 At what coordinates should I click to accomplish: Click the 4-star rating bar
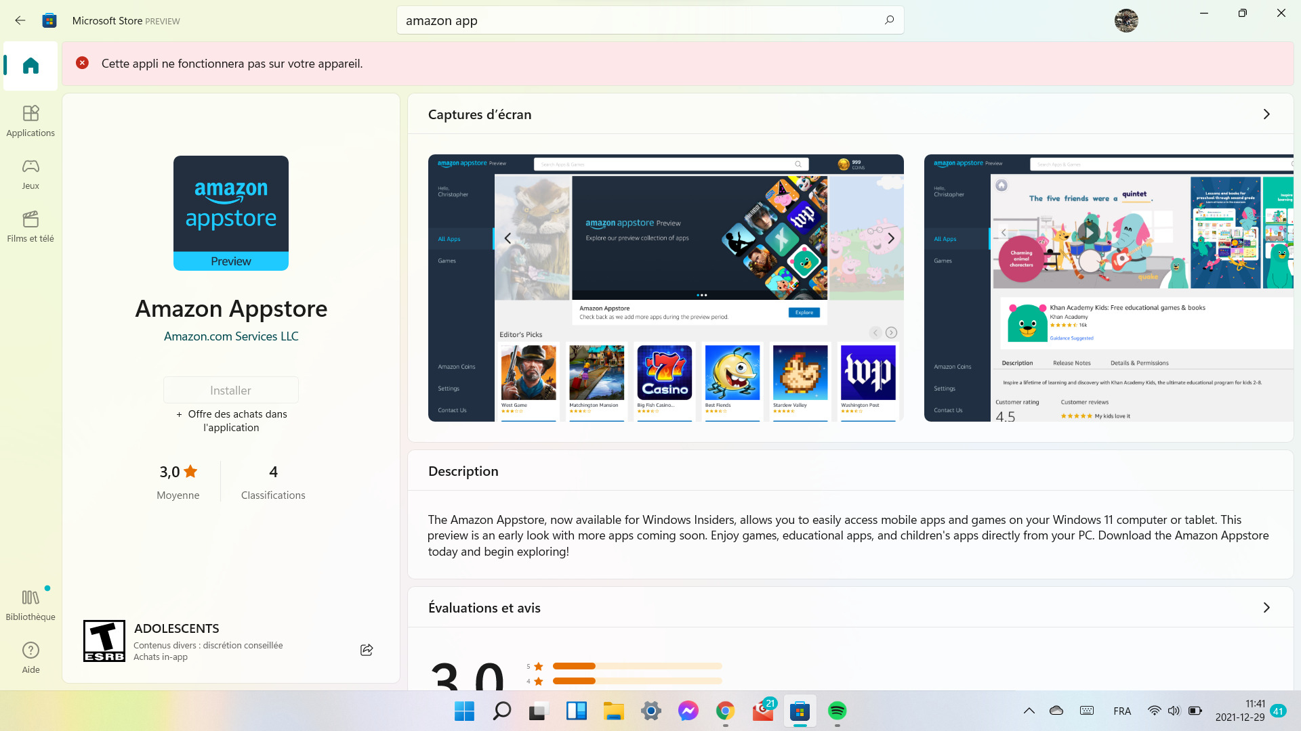coord(637,681)
